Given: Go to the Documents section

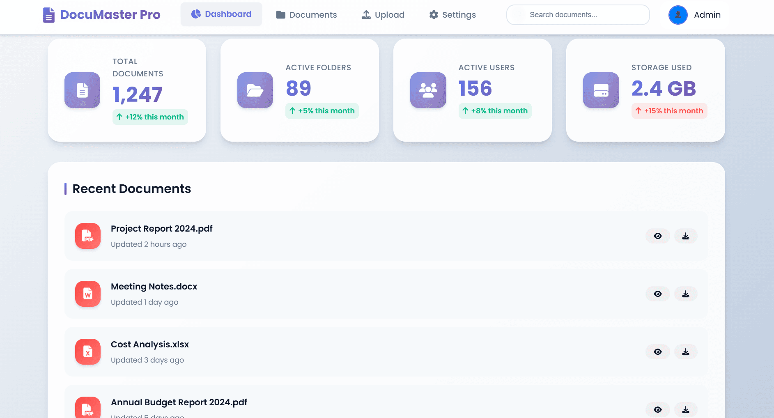Looking at the screenshot, I should [x=306, y=15].
